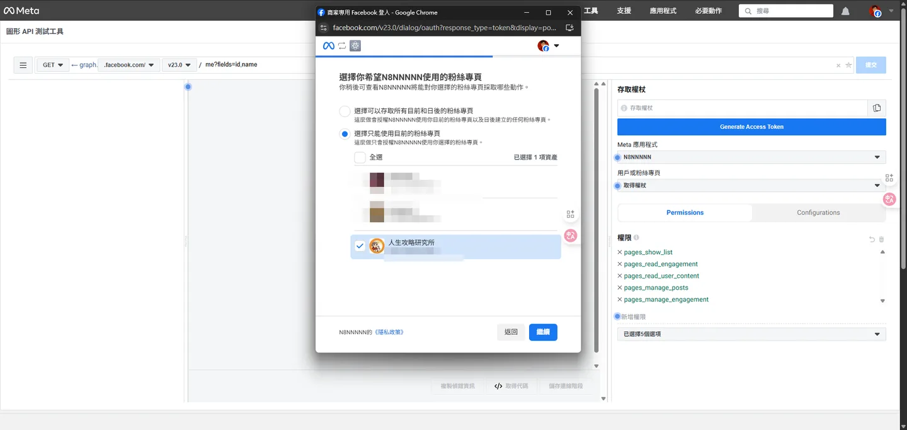Click the grid-plus widget beside the 取得權杖 dropdown
The height and width of the screenshot is (430, 907).
click(x=889, y=178)
